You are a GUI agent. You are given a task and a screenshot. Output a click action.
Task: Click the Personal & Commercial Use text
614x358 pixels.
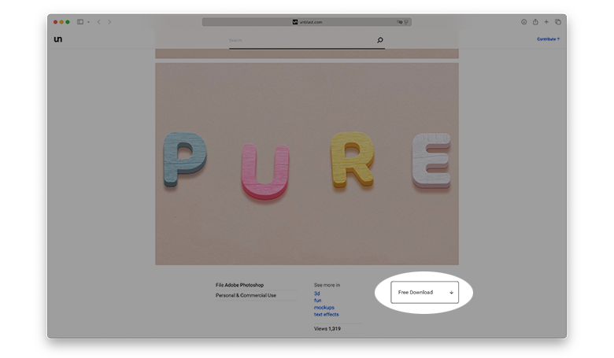[246, 295]
